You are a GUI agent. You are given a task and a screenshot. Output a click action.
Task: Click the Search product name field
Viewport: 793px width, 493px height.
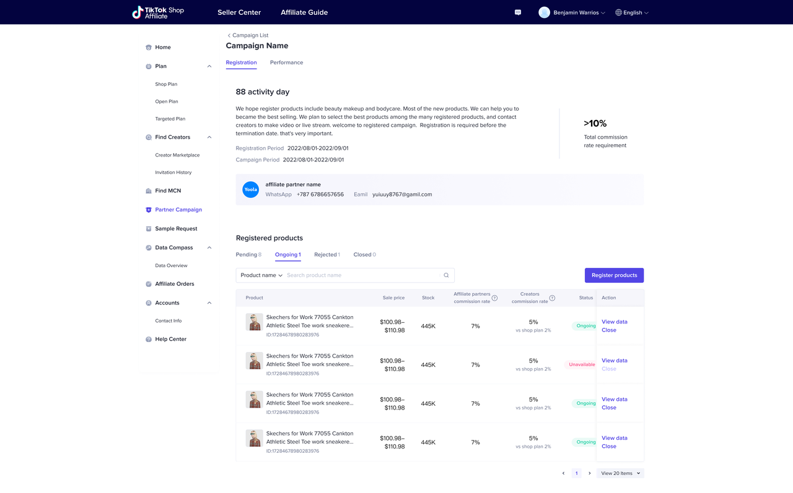[x=362, y=275]
